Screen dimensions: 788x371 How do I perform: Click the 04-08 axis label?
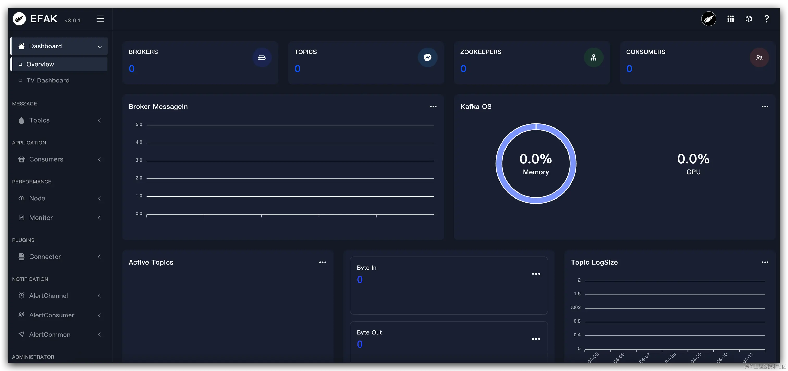[x=670, y=357]
